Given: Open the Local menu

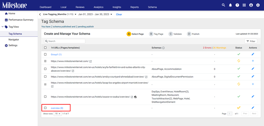Looking at the screenshot, I should click(63, 7).
